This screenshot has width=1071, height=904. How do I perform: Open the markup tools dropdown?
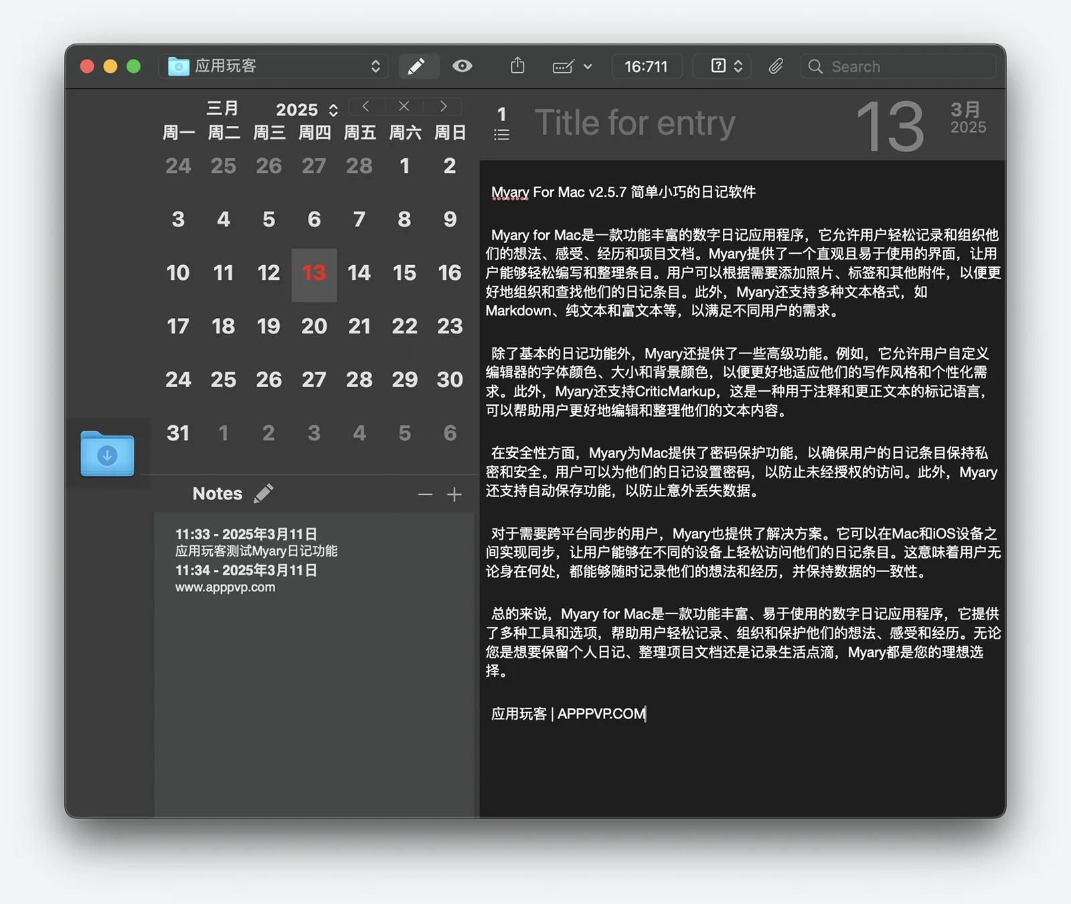572,66
